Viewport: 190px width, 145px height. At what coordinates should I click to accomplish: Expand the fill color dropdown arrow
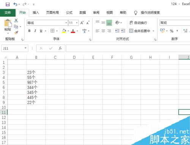pos(68,31)
